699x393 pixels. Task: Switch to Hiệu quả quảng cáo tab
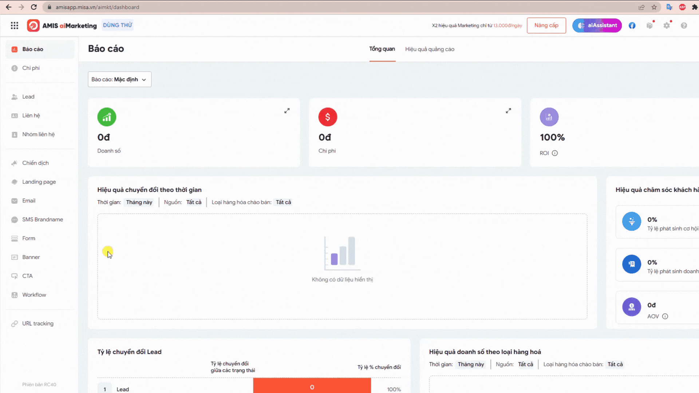[x=430, y=49]
